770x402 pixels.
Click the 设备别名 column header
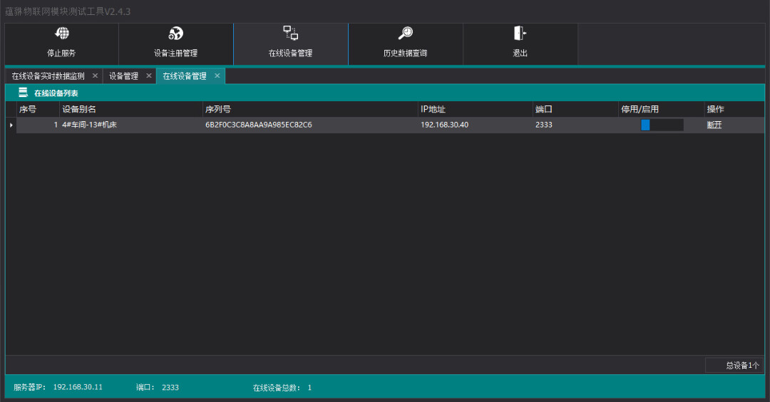click(79, 109)
